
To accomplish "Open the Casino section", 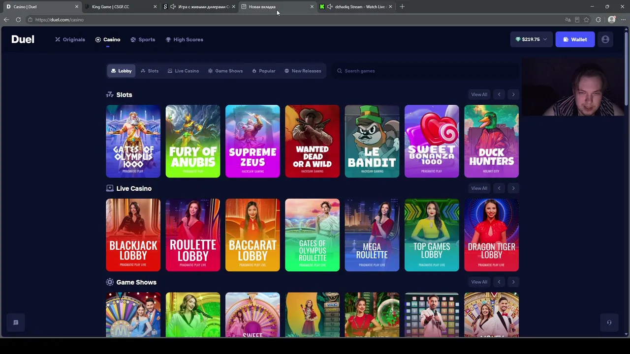I will (108, 39).
